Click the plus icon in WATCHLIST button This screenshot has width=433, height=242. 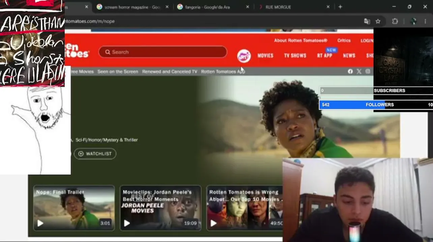[x=81, y=154]
